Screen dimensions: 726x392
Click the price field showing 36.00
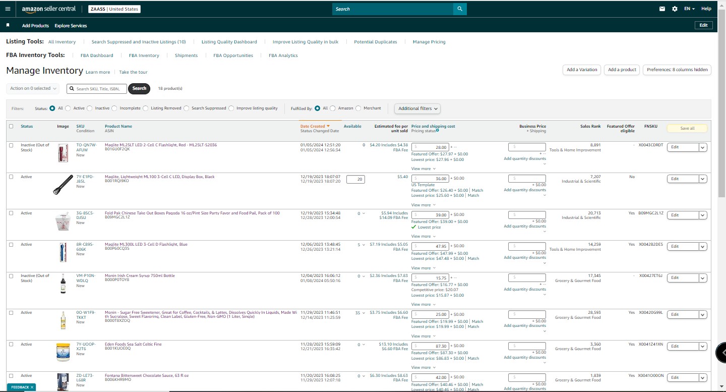coord(430,179)
